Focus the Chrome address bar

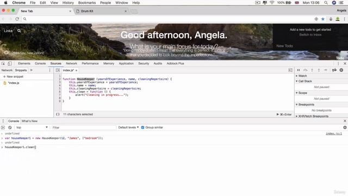pyautogui.click(x=169, y=19)
